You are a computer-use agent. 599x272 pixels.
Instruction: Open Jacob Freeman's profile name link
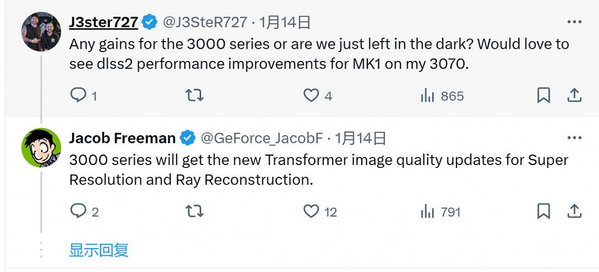(122, 138)
